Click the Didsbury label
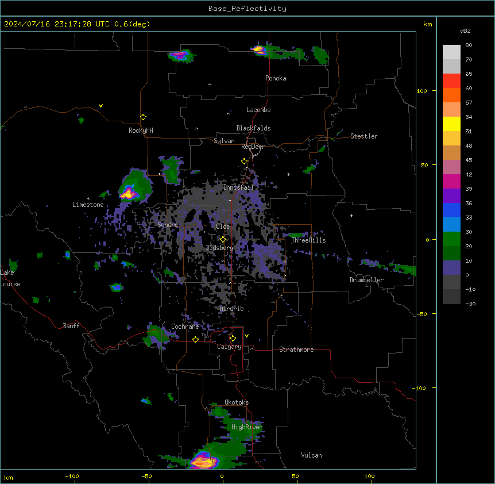 [x=220, y=248]
